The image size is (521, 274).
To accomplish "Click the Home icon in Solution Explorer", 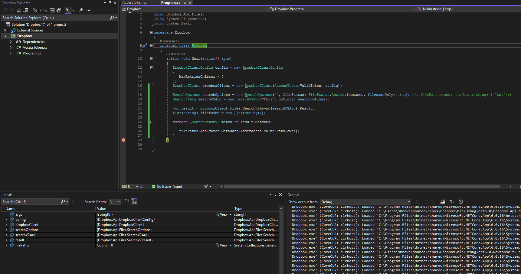I will tap(19, 10).
